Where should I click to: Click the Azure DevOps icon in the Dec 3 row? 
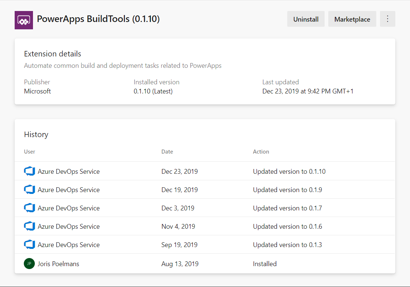point(29,208)
